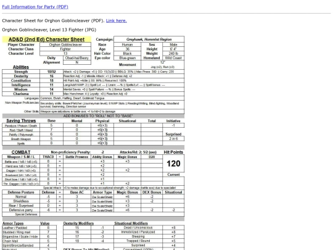Click the Strength 18/92 ability row
Image resolution: width=333 pixels, height=250 pixels.
(x=93, y=72)
